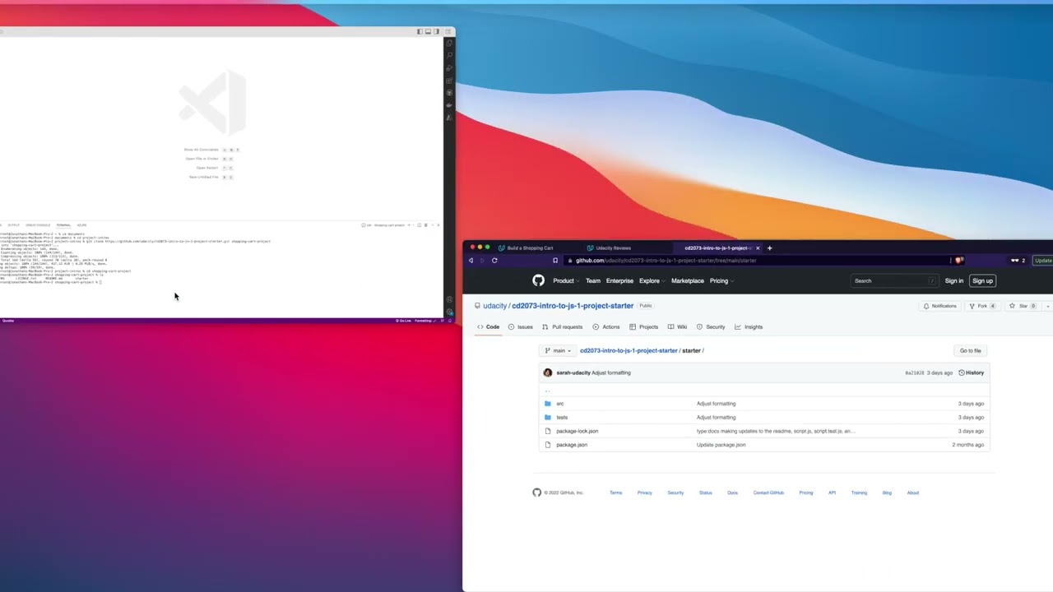Open Accounts menu in VS Code activity bar
The image size is (1053, 592).
point(449,300)
